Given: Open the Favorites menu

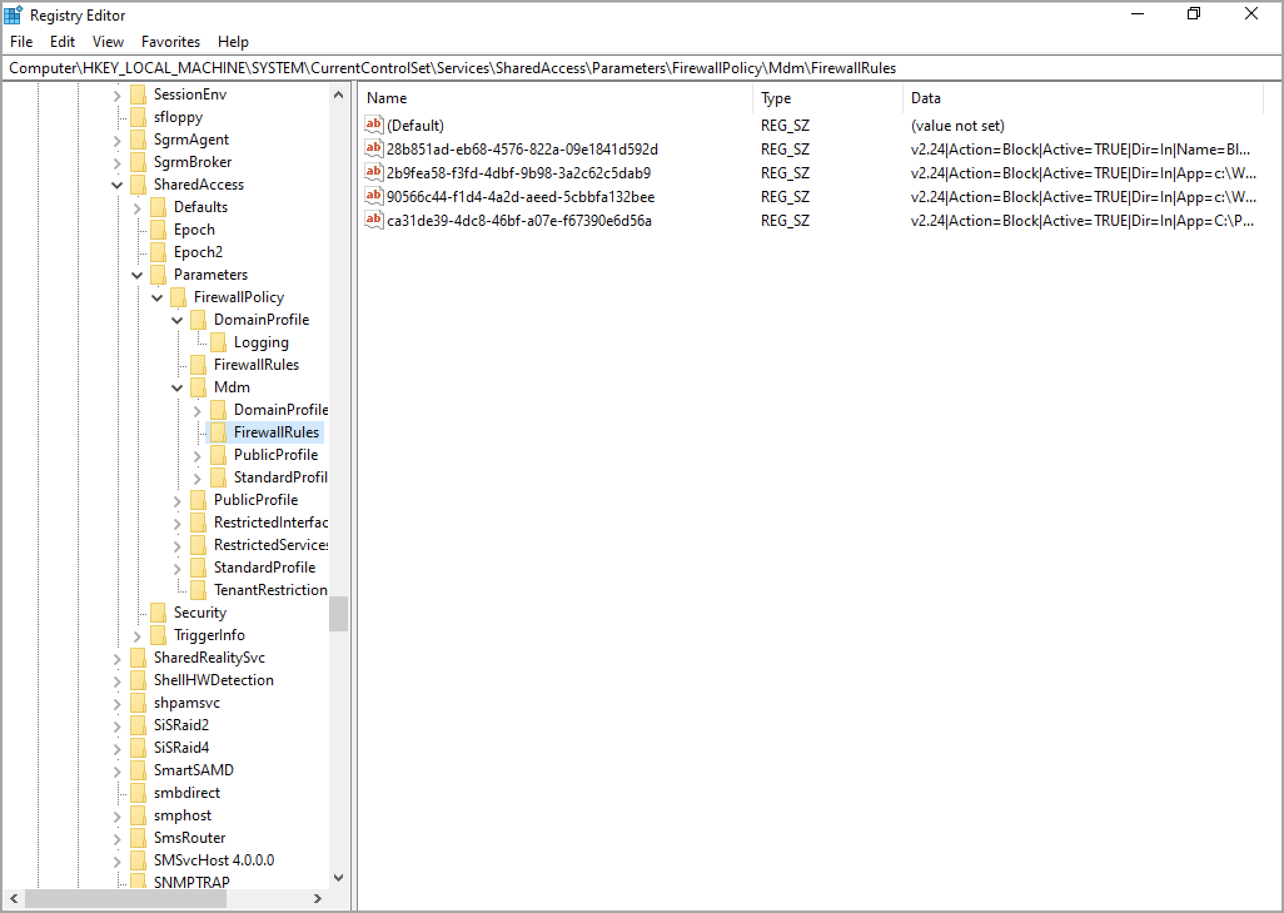Looking at the screenshot, I should point(170,42).
